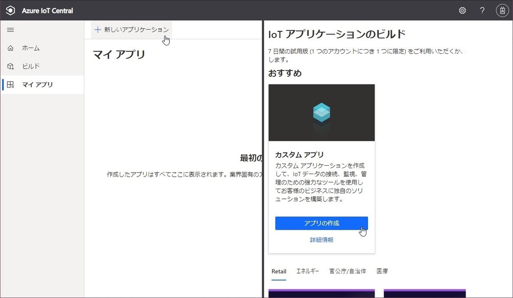Select the ホーム home icon in sidebar
The width and height of the screenshot is (513, 298).
point(10,48)
